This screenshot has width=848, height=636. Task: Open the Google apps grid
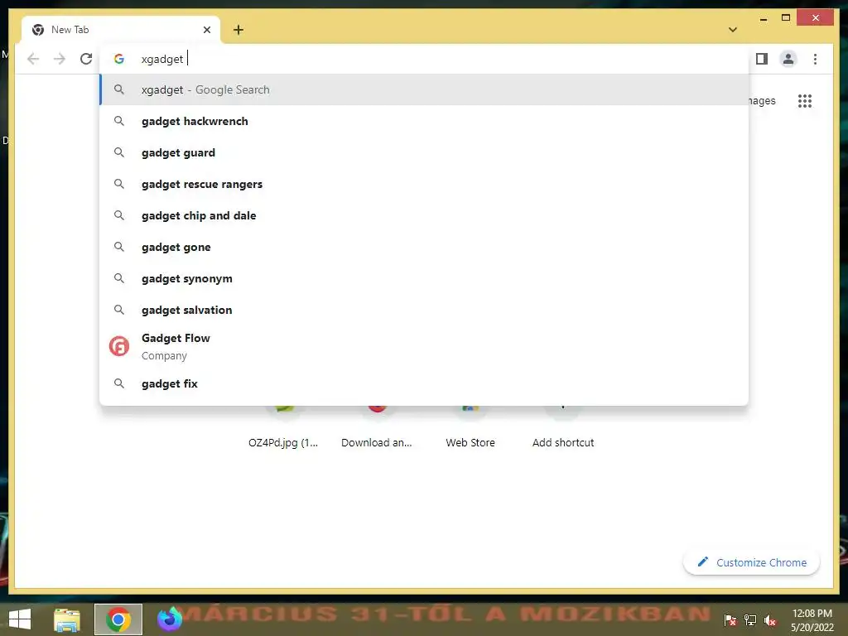point(805,100)
